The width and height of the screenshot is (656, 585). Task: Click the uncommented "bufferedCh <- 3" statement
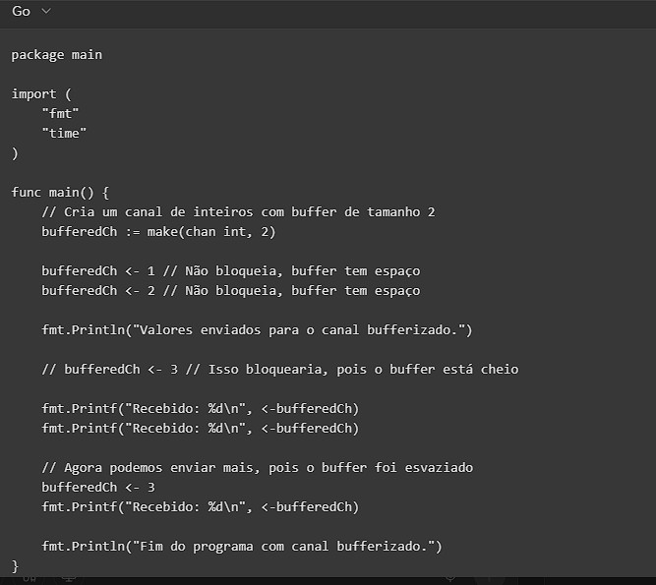(98, 487)
